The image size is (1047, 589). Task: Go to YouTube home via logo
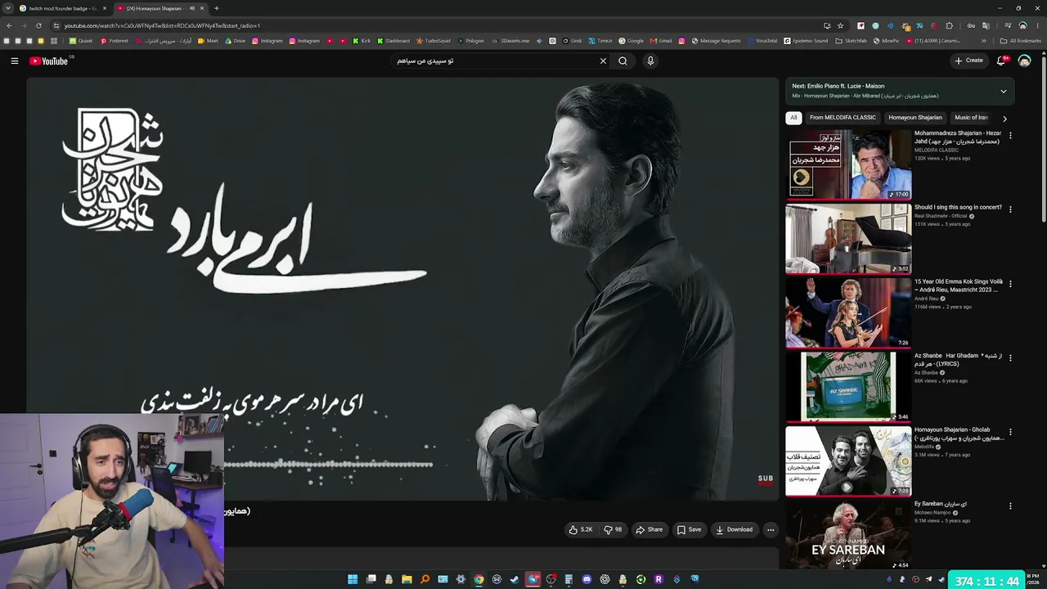pos(49,61)
